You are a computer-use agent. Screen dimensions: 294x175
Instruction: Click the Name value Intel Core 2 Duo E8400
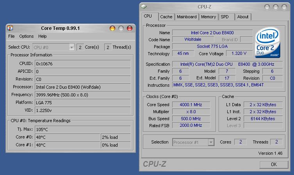coord(212,33)
